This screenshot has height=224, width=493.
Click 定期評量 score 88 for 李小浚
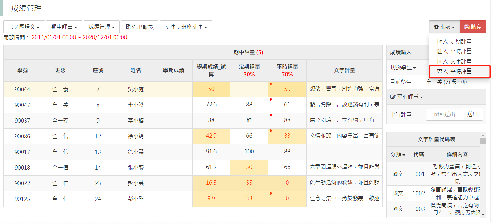pyautogui.click(x=249, y=105)
